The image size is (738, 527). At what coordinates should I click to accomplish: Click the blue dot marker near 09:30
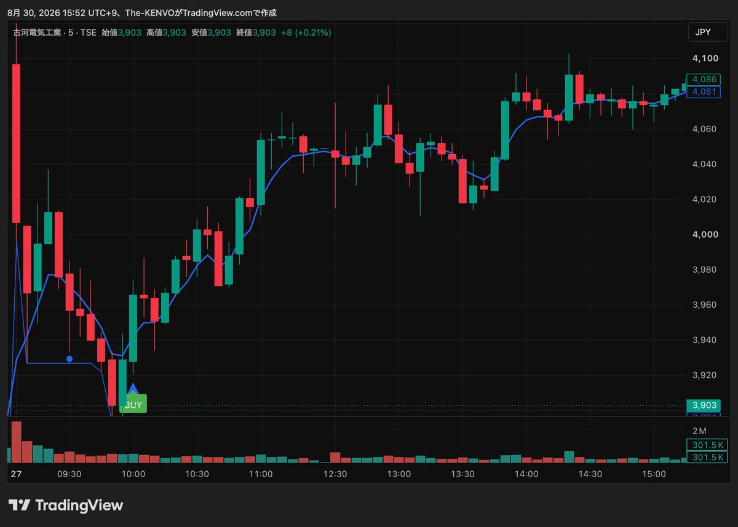tap(69, 359)
